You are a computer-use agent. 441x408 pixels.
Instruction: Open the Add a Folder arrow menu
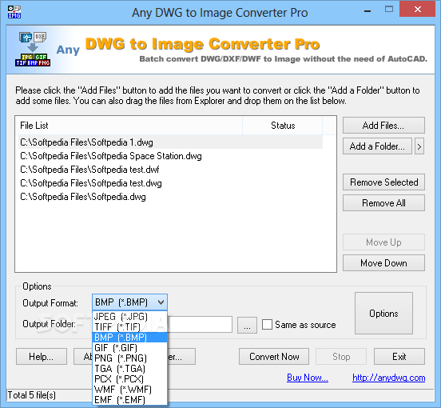(x=419, y=146)
